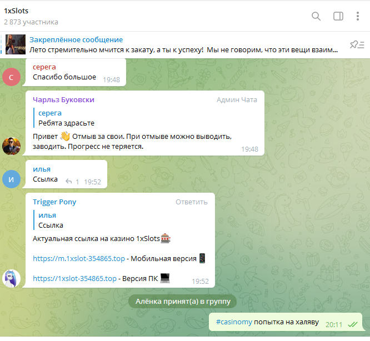370x341 pixels.
Task: Open the pinned message thumbnail image
Action: point(16,44)
